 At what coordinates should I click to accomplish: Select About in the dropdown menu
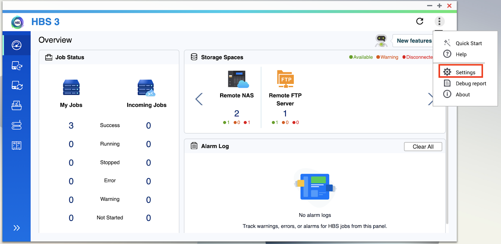point(462,94)
